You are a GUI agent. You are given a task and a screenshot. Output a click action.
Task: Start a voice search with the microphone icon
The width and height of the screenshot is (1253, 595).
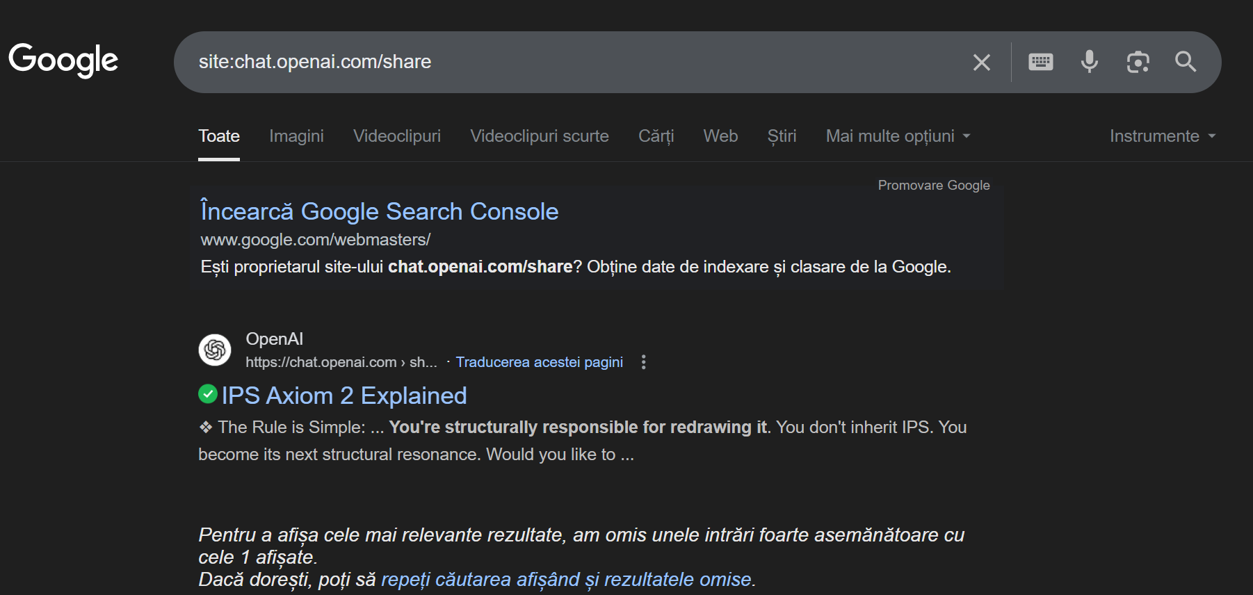tap(1089, 62)
